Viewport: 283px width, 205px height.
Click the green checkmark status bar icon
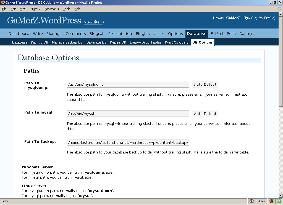[279, 201]
